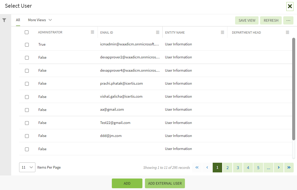Open Administrator column menu icon
Screen dimensions: 297x190
[92, 32]
